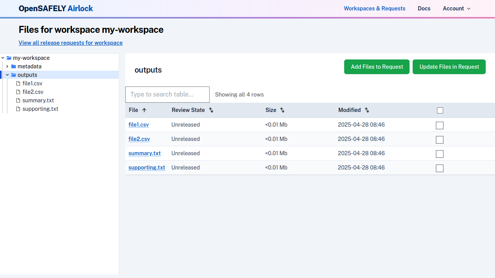
Task: Click the ascending sort arrow on File column
Action: pyautogui.click(x=144, y=110)
